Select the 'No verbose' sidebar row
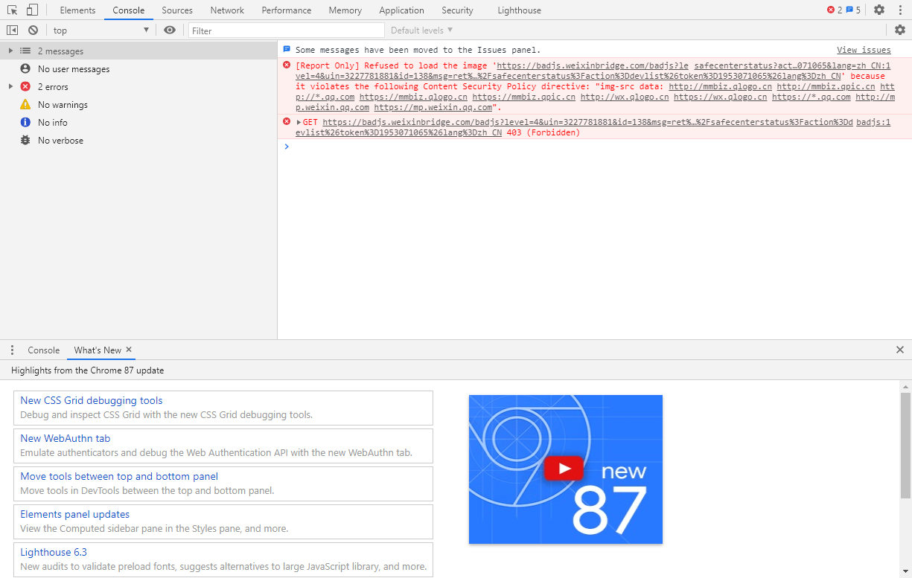Image resolution: width=912 pixels, height=578 pixels. [138, 140]
